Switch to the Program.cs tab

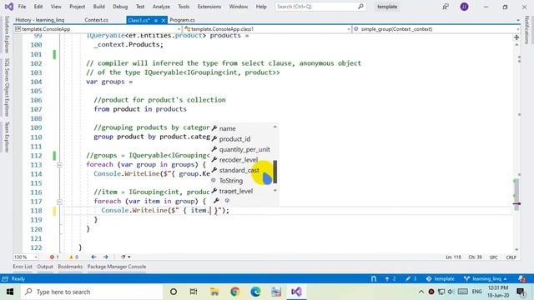[x=182, y=20]
